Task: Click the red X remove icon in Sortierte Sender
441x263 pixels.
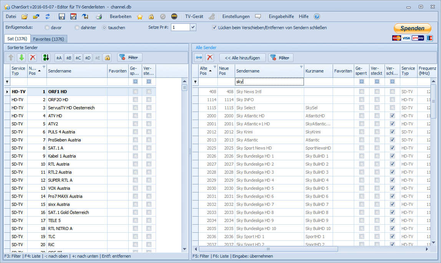Action: coord(33,58)
